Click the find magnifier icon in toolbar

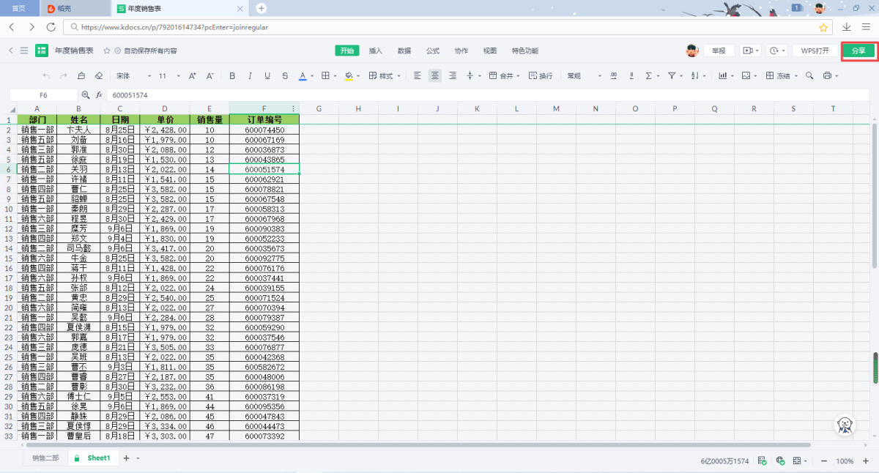(x=809, y=75)
